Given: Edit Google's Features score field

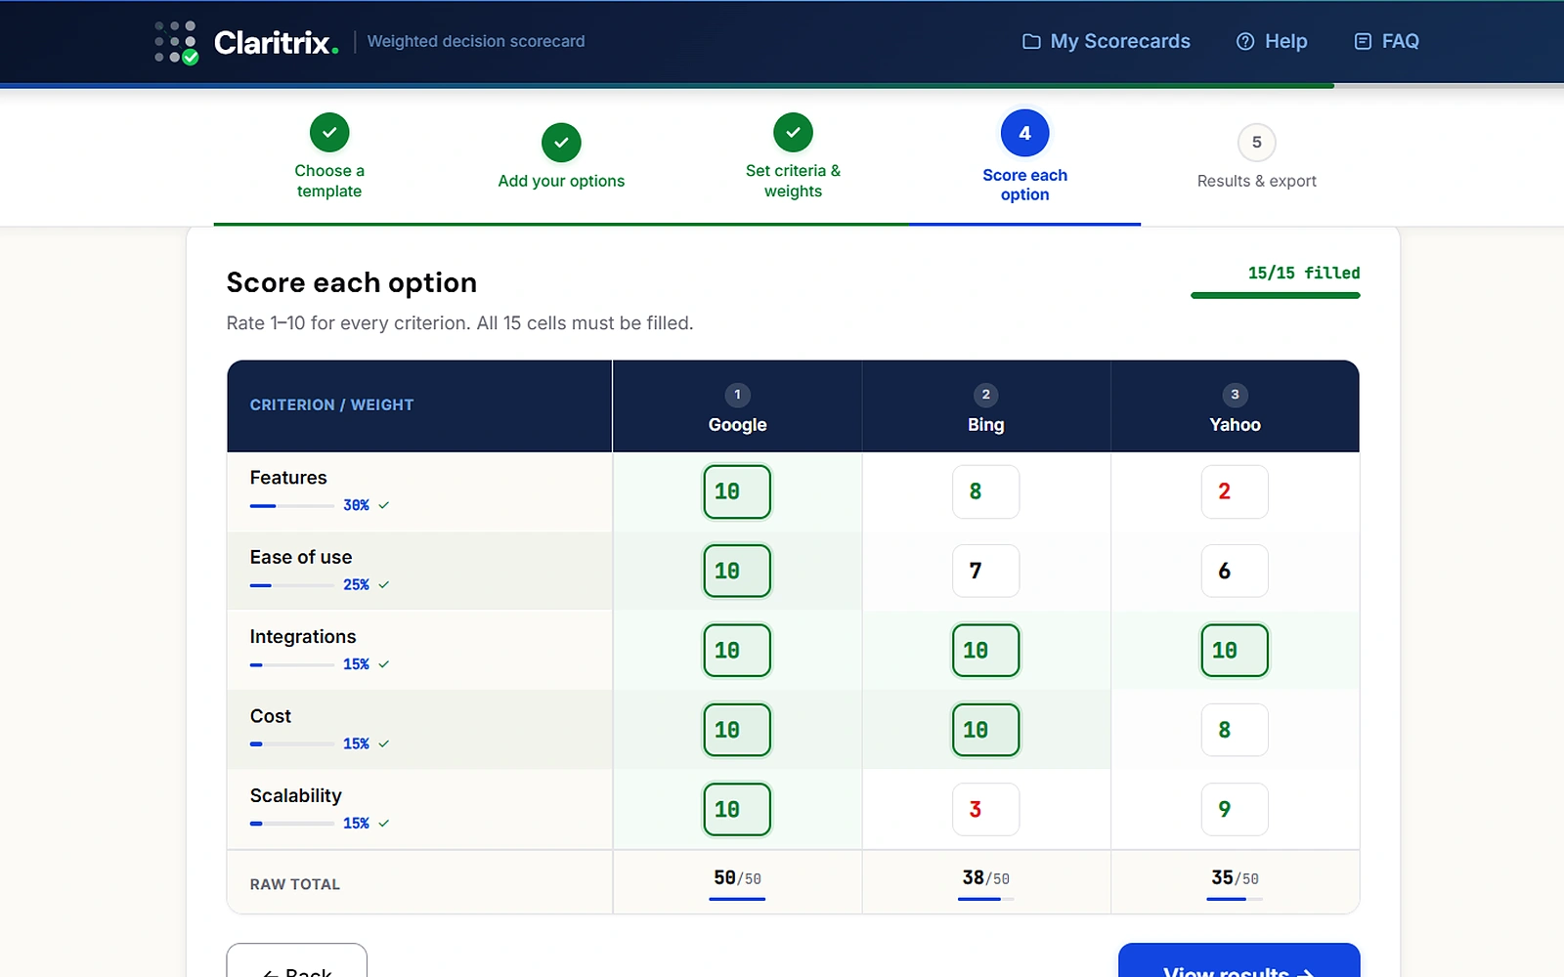Looking at the screenshot, I should tap(737, 491).
